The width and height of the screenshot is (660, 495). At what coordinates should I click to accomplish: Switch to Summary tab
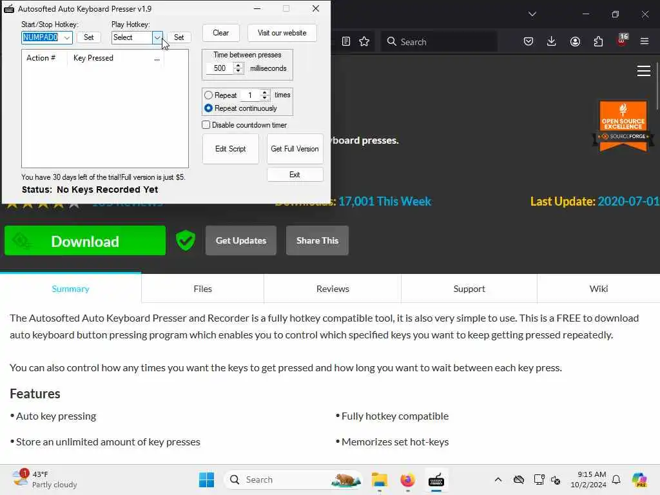70,289
